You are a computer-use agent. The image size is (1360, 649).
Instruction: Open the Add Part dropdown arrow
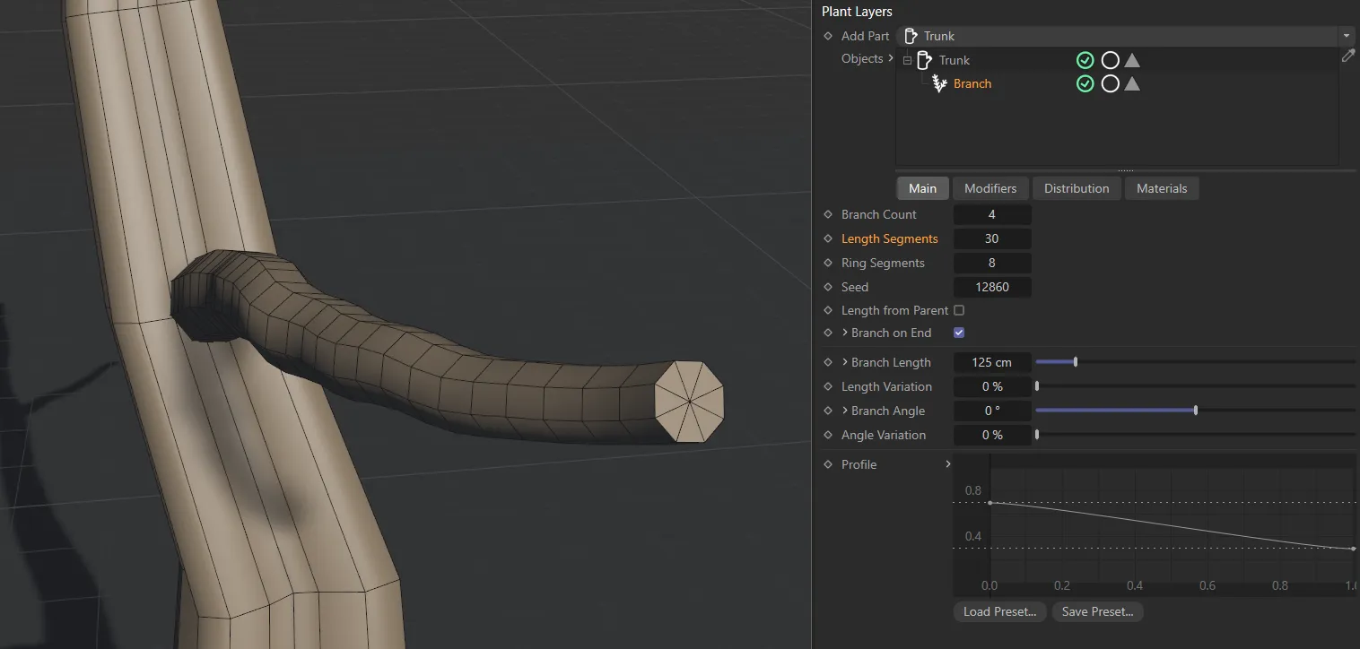[1347, 36]
